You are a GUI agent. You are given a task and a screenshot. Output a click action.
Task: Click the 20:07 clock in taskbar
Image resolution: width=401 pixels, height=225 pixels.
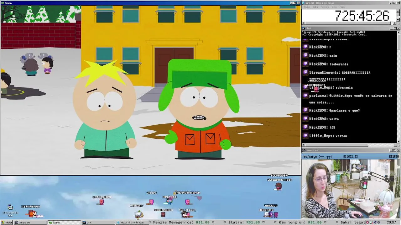[x=391, y=222]
